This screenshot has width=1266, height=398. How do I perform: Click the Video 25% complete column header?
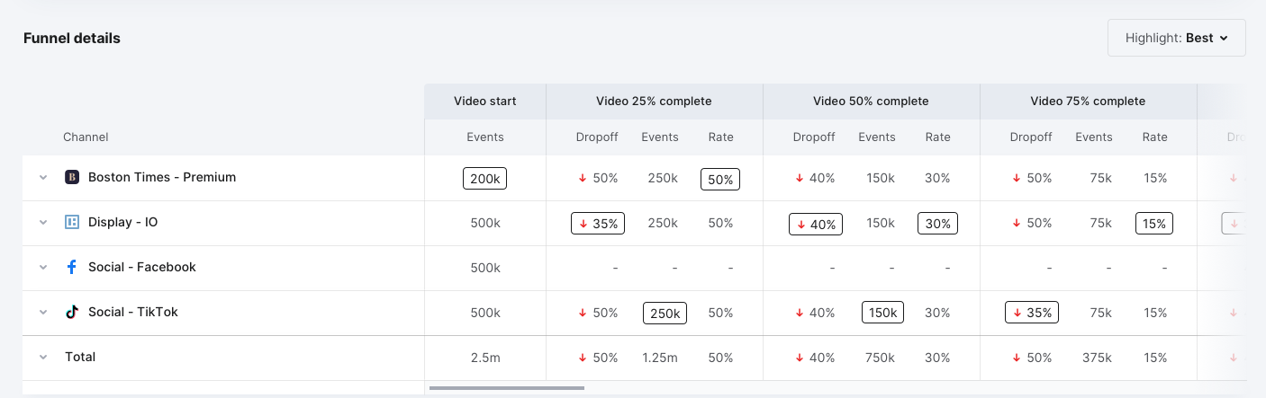click(654, 102)
